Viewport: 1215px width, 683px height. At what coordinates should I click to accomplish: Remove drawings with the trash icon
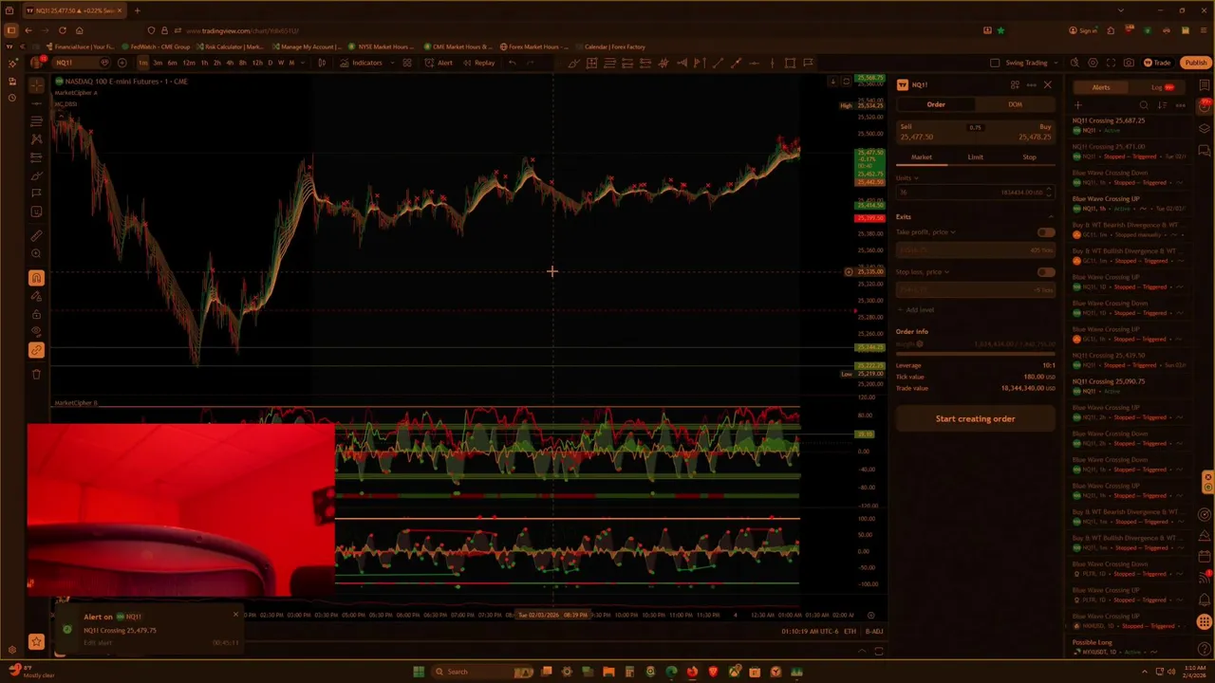[36, 374]
